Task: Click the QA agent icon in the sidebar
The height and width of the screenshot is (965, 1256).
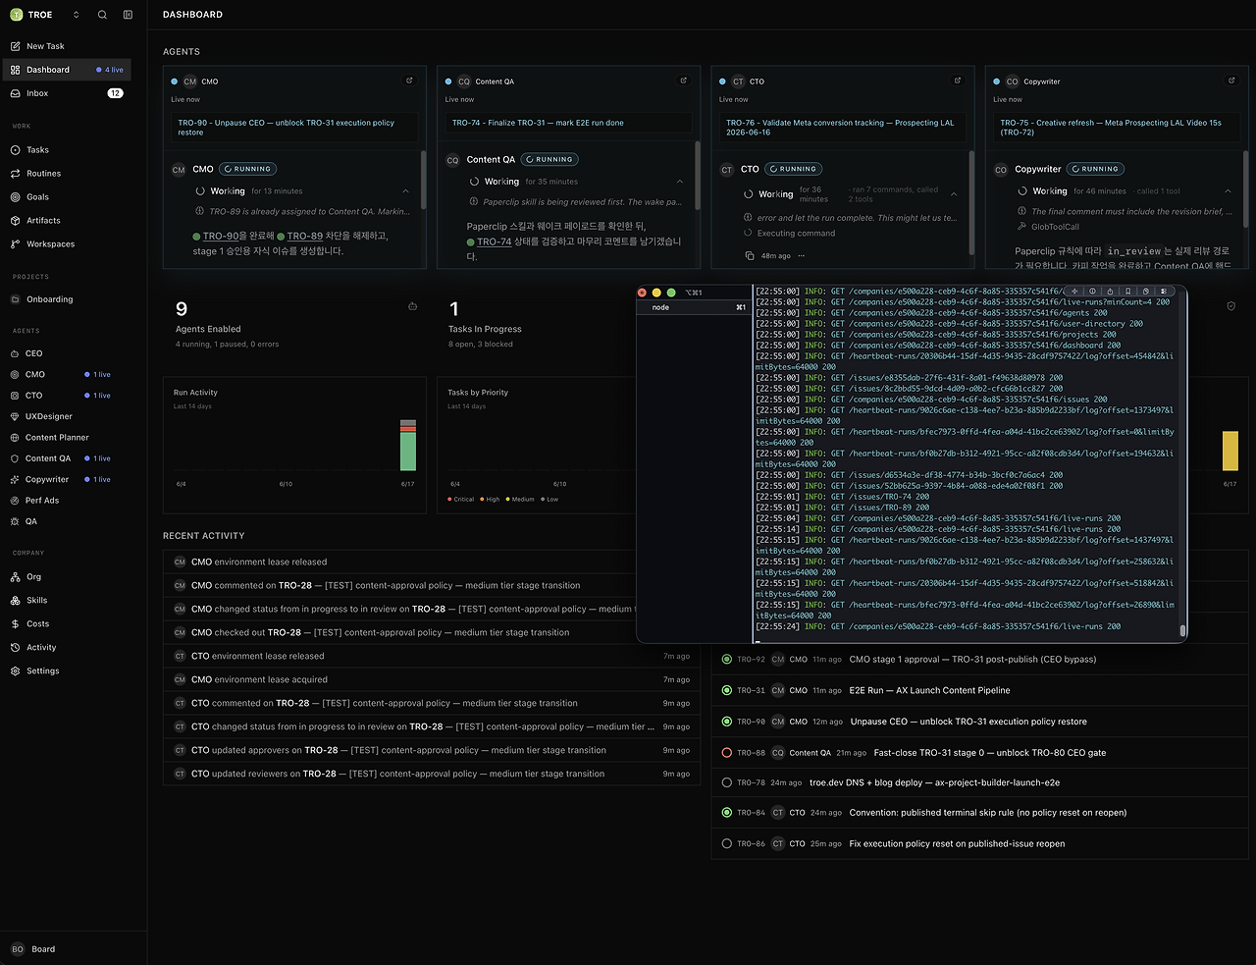Action: 15,521
